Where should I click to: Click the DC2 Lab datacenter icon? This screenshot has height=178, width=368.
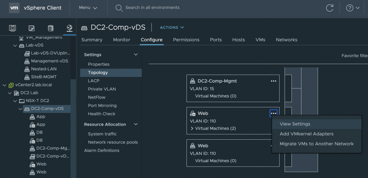point(16,93)
